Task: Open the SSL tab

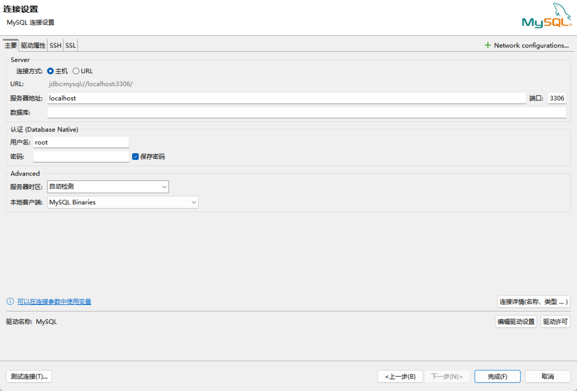Action: click(x=71, y=45)
